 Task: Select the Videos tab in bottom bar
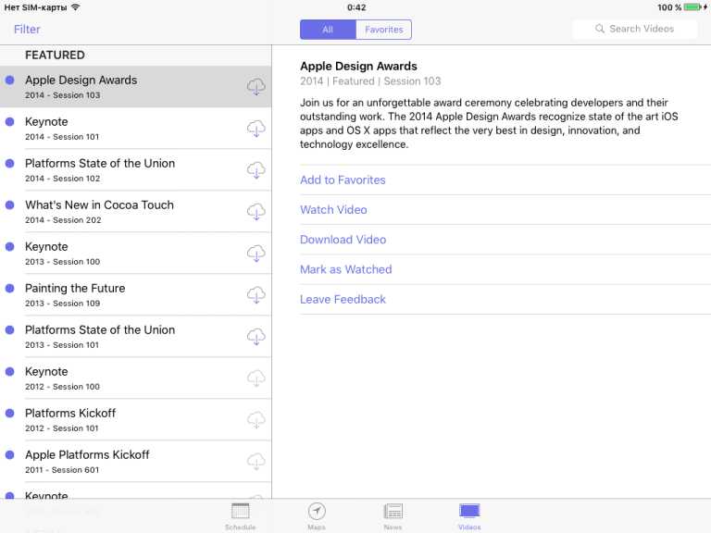coord(469,516)
